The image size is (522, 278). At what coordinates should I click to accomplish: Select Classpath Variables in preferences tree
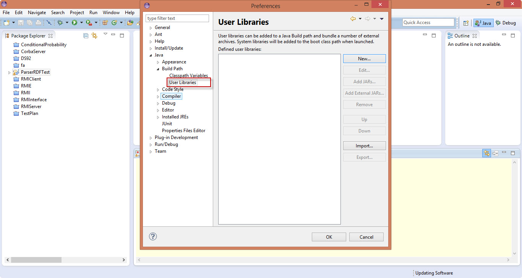(x=188, y=76)
